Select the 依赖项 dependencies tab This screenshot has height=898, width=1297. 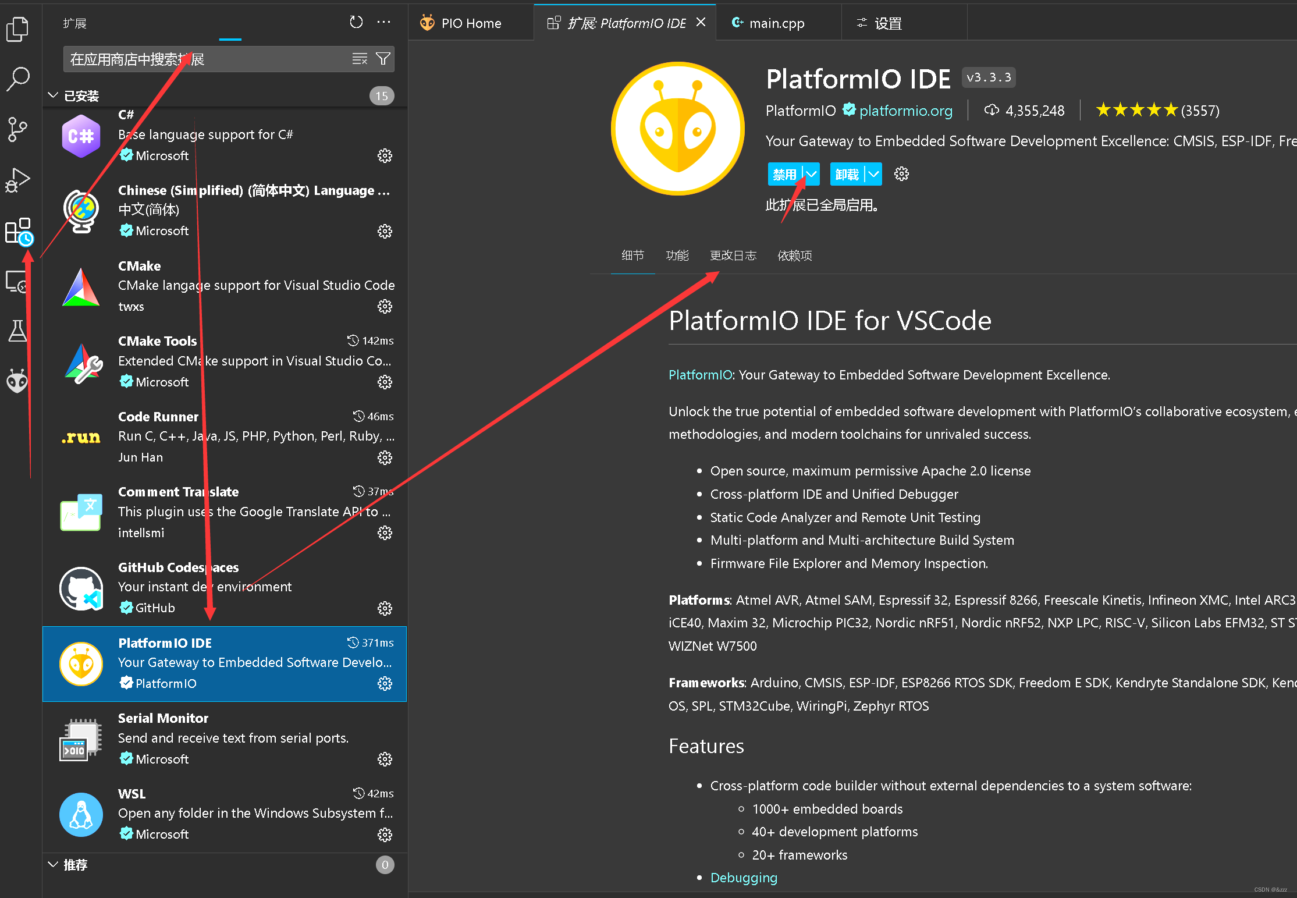coord(795,255)
